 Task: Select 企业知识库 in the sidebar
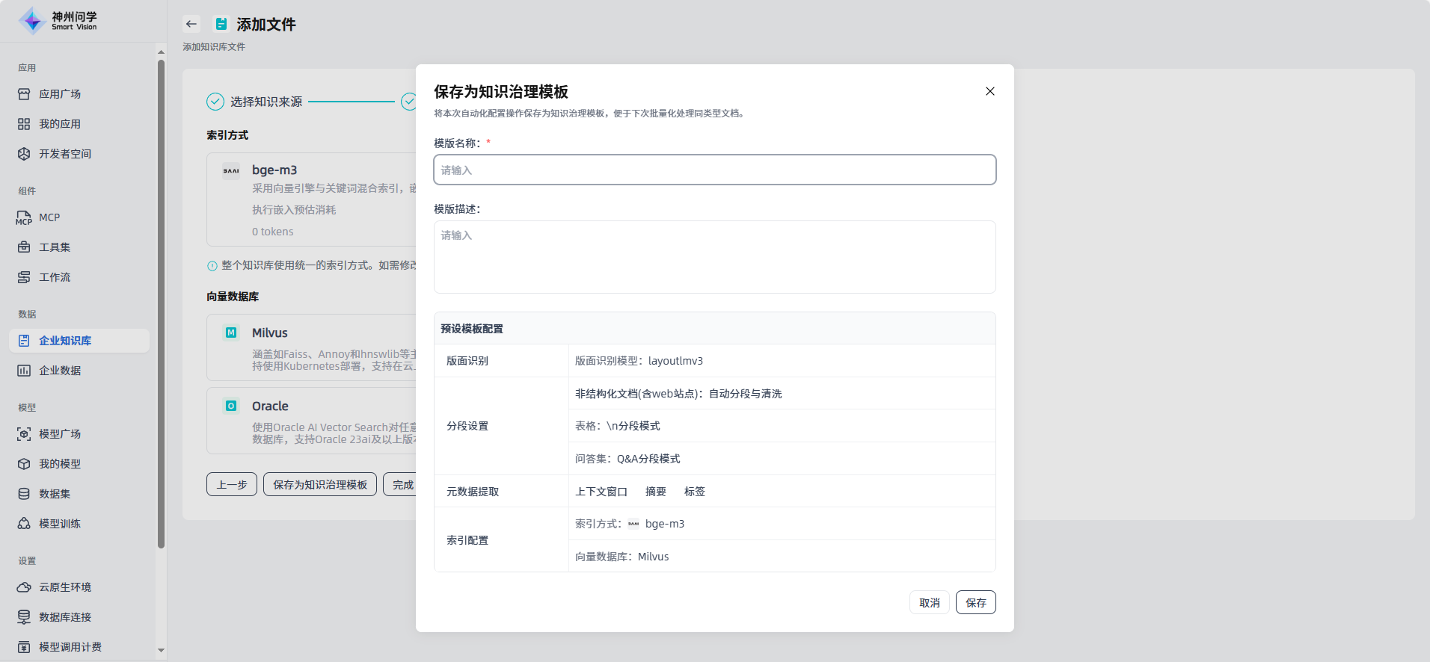(65, 341)
